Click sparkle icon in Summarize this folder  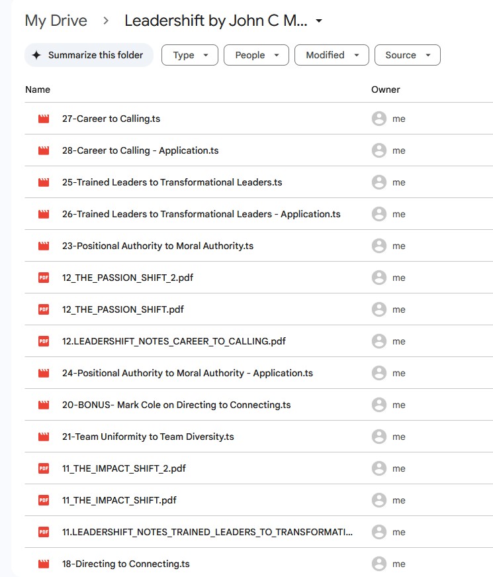pyautogui.click(x=36, y=56)
